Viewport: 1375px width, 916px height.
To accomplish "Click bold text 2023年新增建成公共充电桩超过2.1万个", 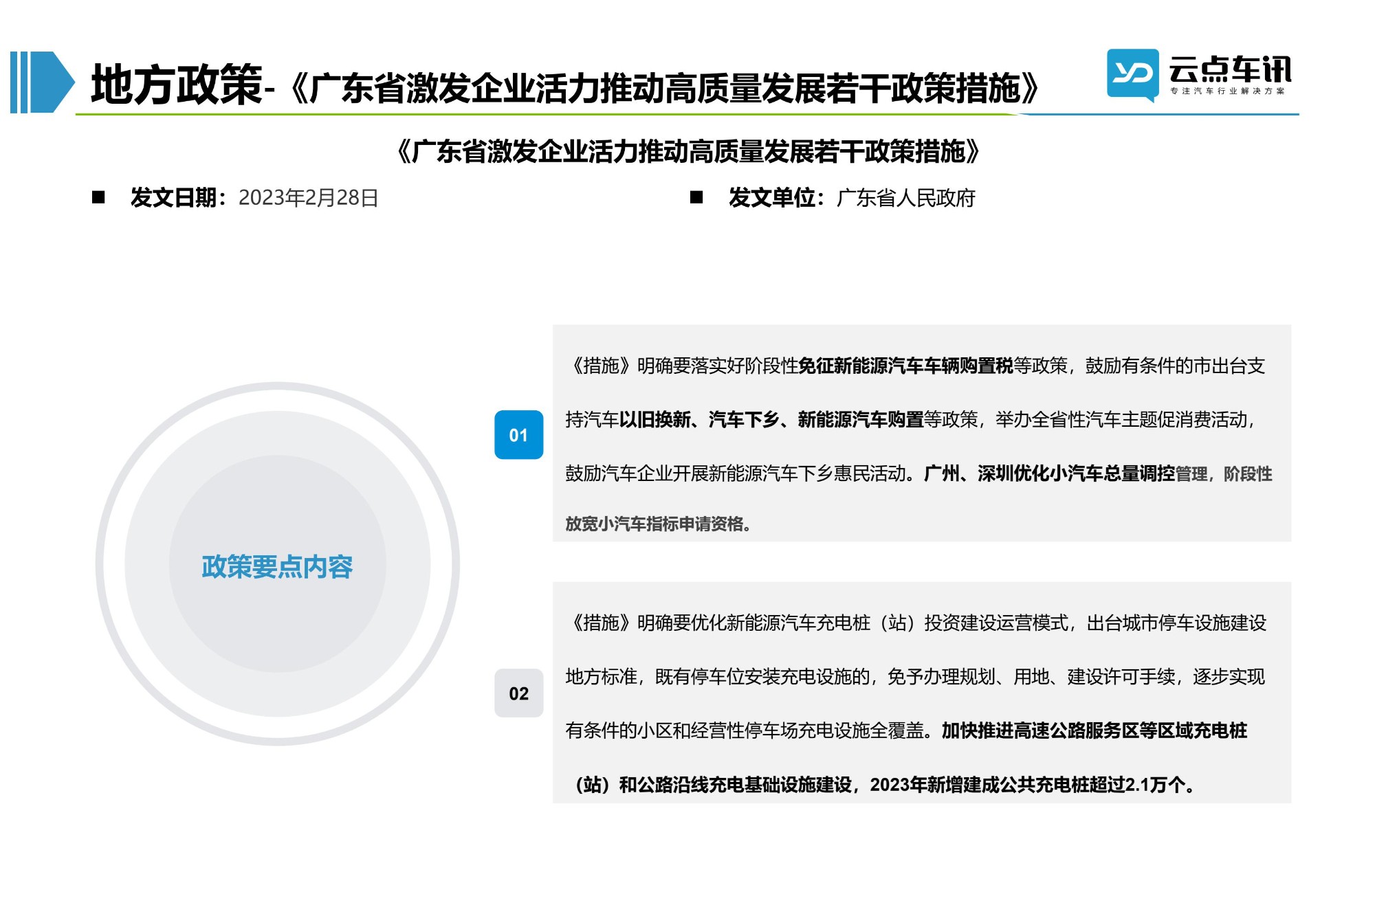I will tap(1031, 785).
